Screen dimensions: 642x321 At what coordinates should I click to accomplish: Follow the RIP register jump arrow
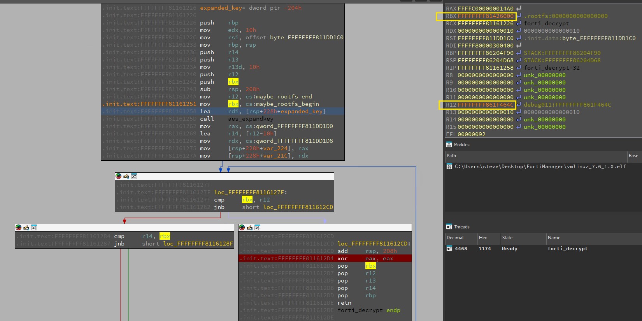coord(519,68)
